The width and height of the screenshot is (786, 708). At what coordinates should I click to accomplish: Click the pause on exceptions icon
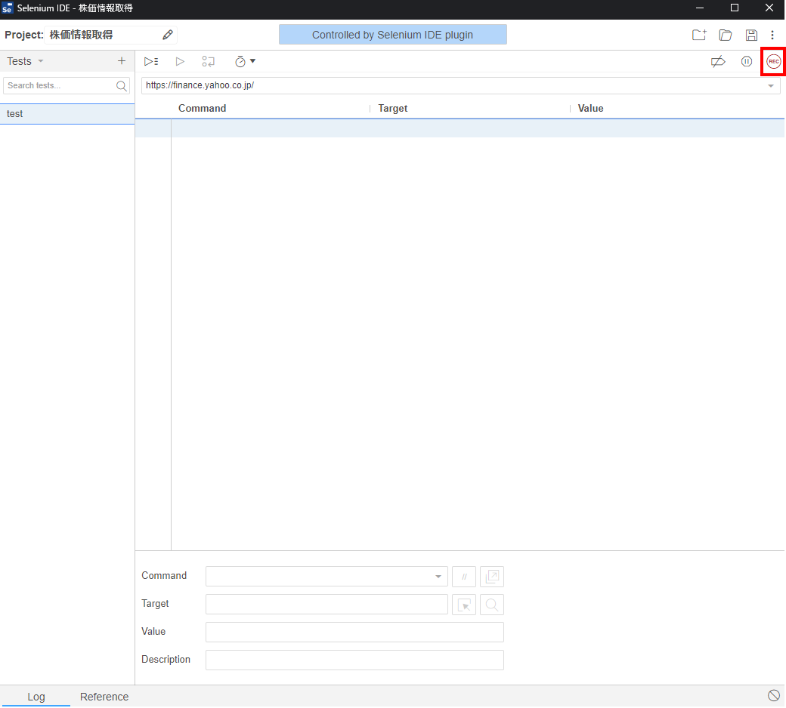[747, 62]
